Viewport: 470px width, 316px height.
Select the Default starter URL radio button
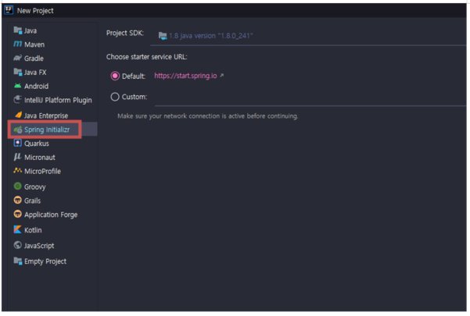point(115,76)
